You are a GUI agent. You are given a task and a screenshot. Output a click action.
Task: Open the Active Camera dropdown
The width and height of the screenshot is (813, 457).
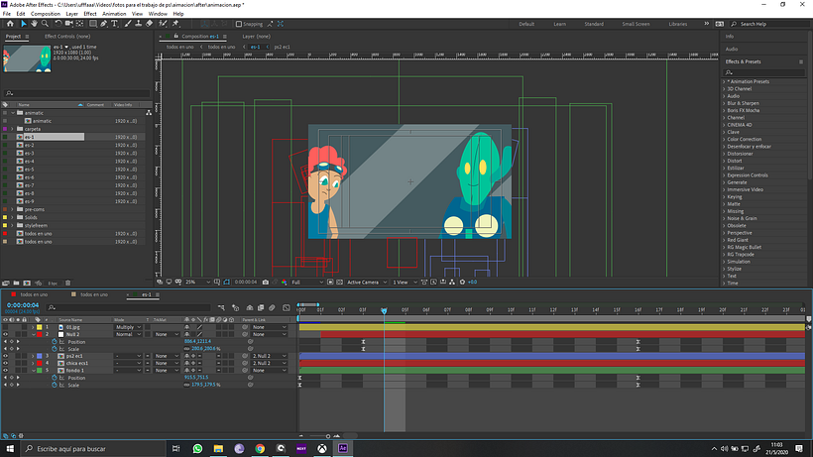[367, 283]
